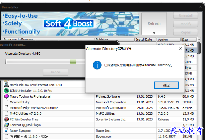Viewport: 205px width, 140px height.
Task: Sort by the Version column header
Action: pos(169,39)
